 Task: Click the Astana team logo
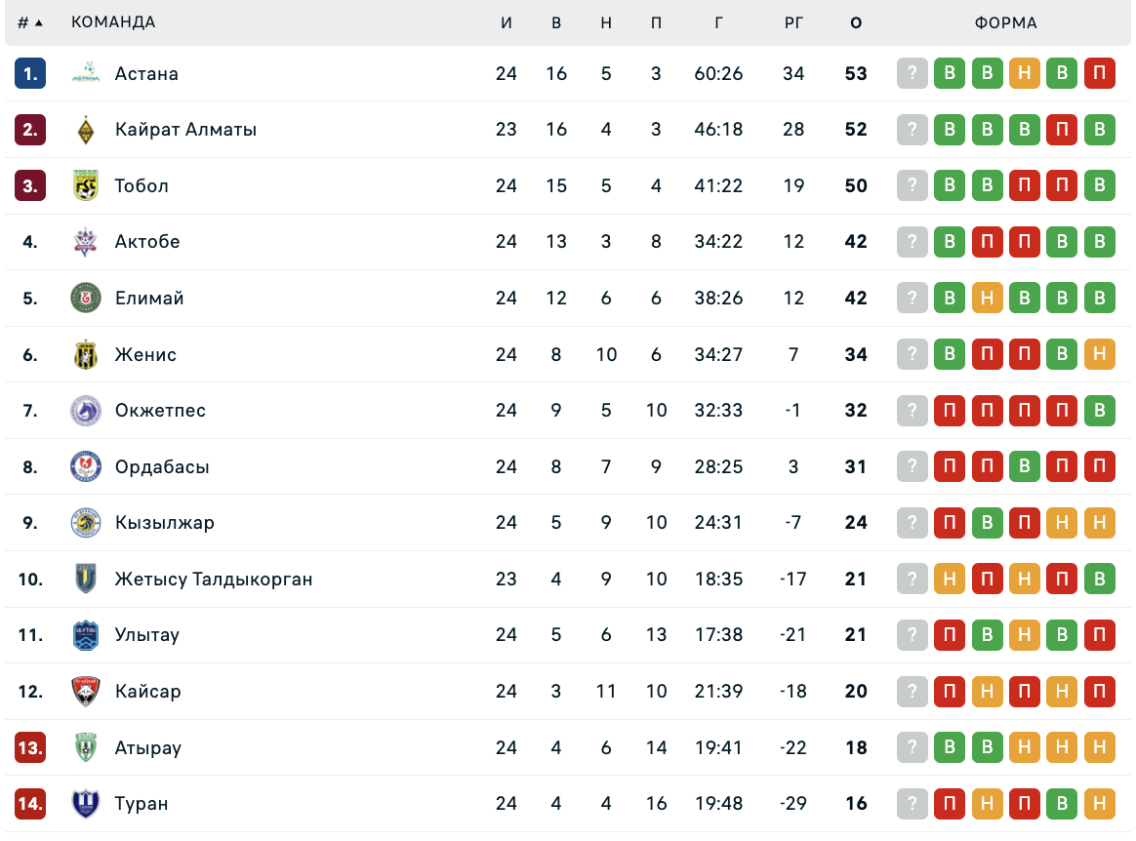click(86, 73)
